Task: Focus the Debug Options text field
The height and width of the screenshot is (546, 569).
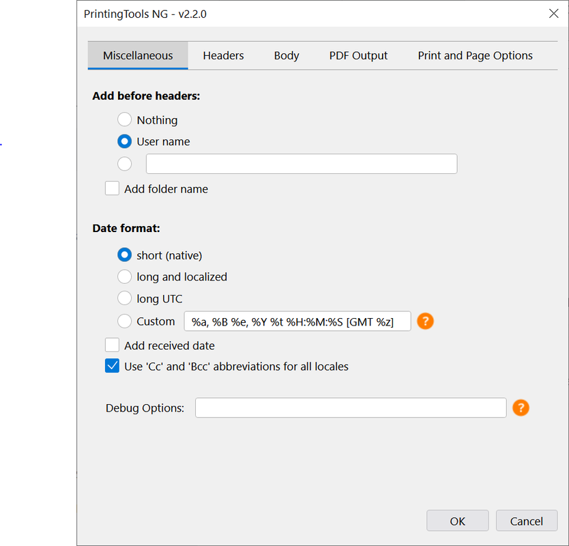Action: coord(351,407)
